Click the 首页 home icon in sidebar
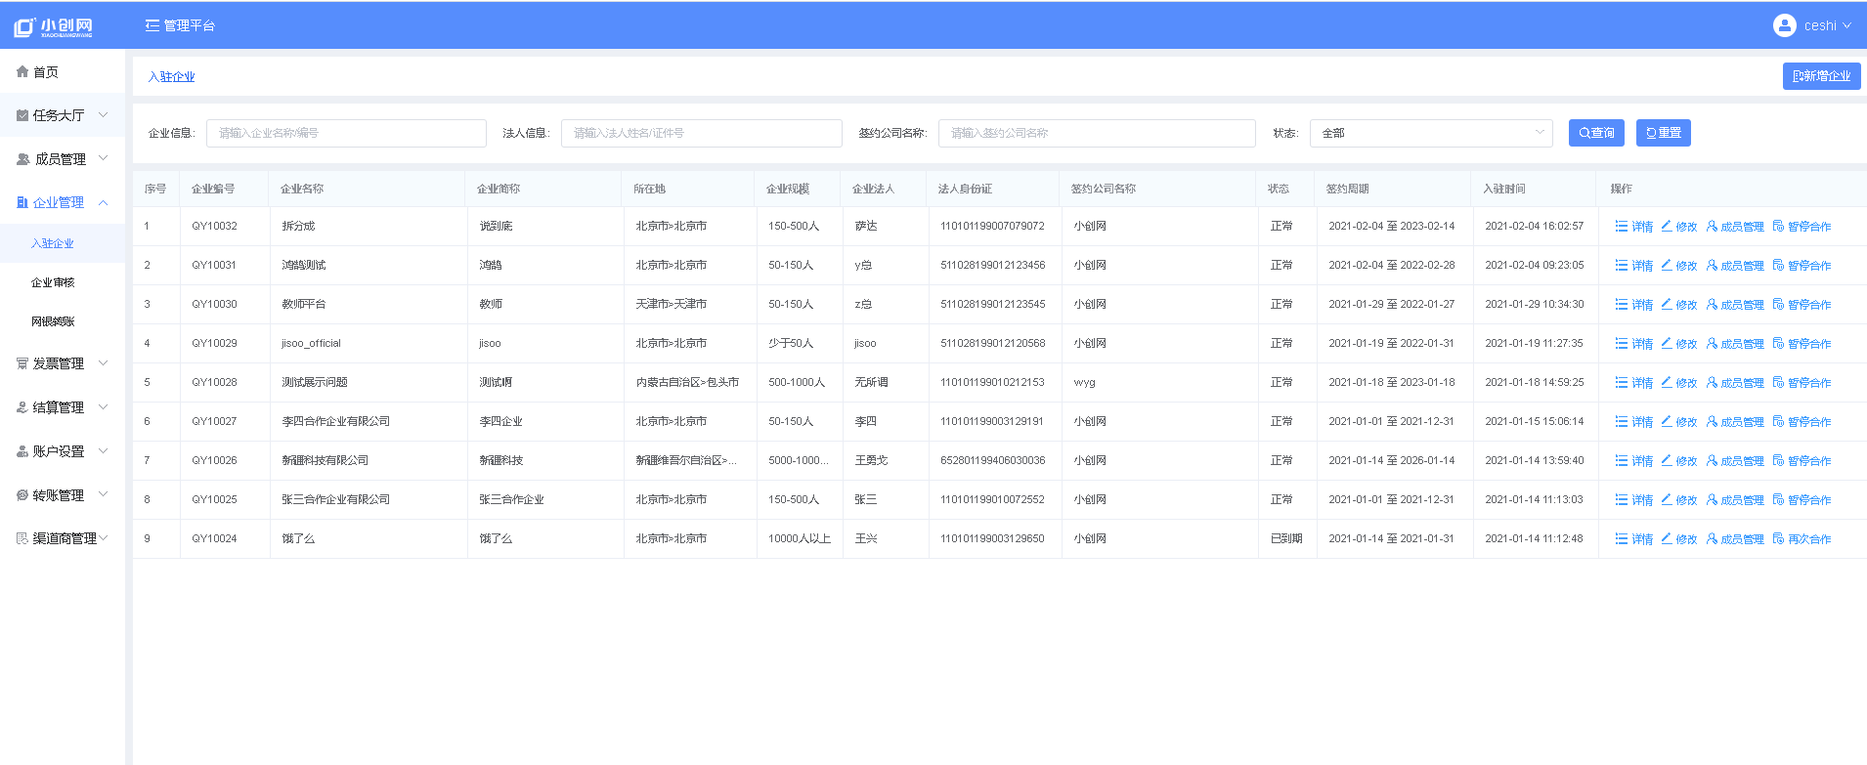 tap(22, 72)
